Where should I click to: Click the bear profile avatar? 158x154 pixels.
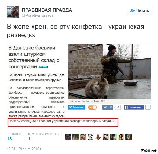point(13,12)
